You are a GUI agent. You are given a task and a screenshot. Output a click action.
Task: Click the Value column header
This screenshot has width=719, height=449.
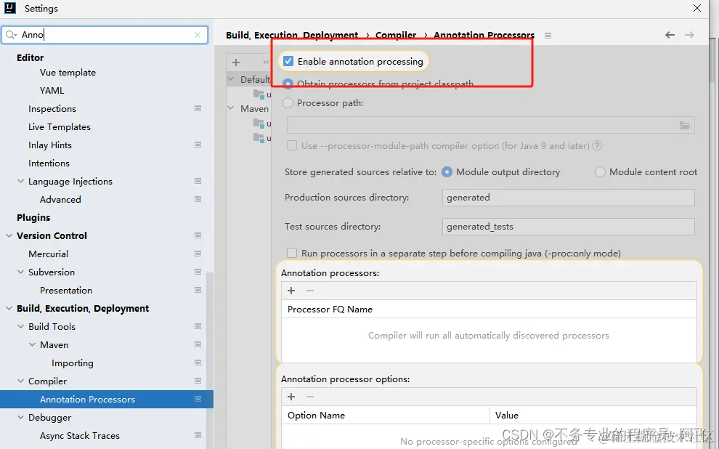(593, 415)
